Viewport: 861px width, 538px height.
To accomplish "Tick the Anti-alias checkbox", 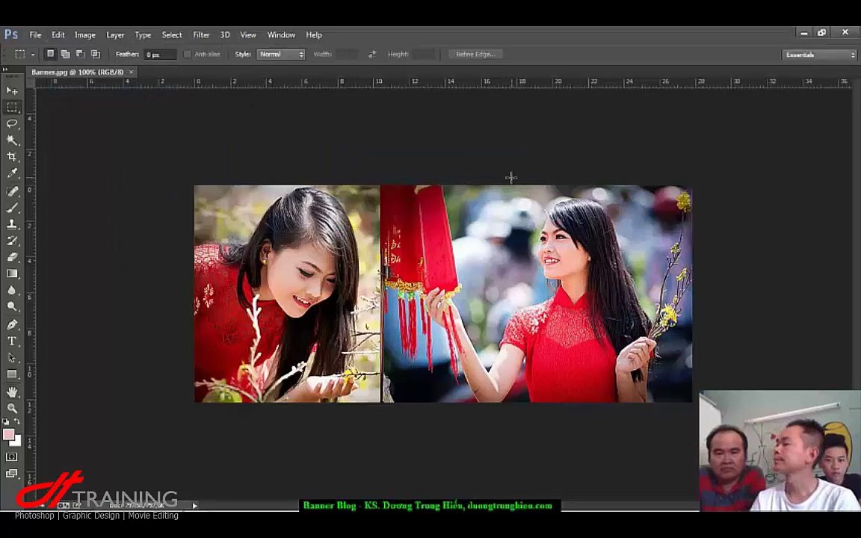I will [x=188, y=54].
